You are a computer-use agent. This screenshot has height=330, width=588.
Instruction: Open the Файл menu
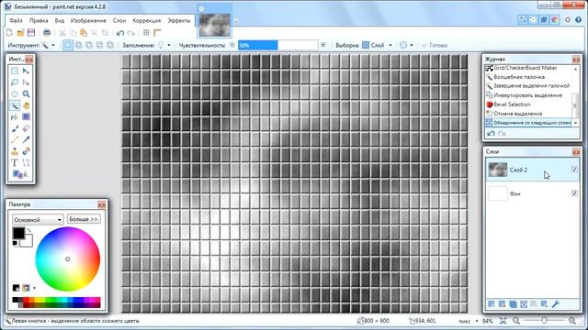[x=16, y=20]
